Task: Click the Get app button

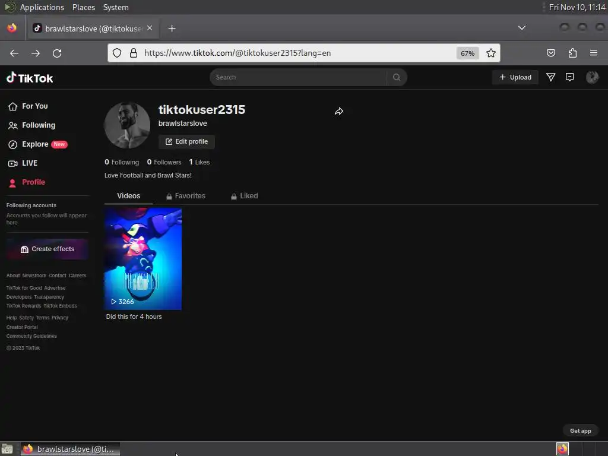Action: [580, 431]
